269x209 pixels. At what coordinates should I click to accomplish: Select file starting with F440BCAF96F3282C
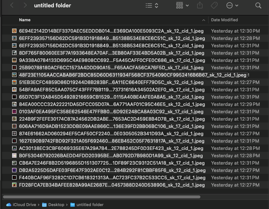coord(112,178)
